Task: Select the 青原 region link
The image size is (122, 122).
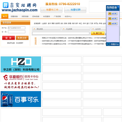Action: [53, 23]
